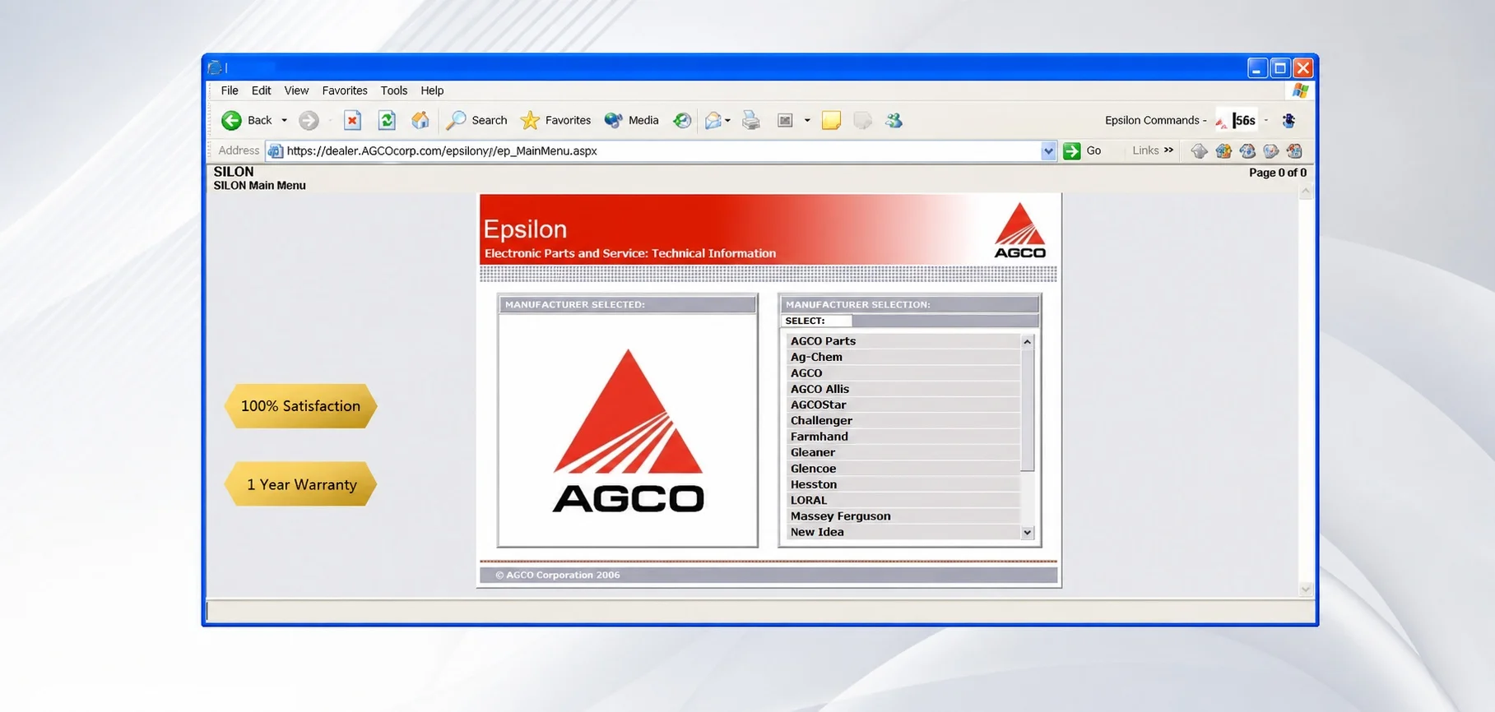
Task: Click the History icon
Action: click(x=681, y=120)
